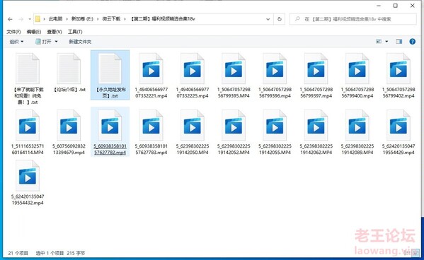Expand the arrow next to 打开

[56, 42]
